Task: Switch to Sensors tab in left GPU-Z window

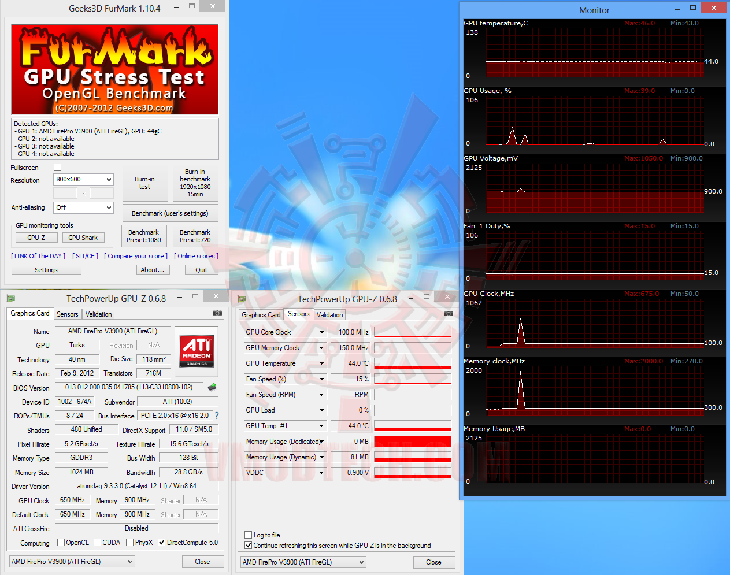Action: (68, 314)
